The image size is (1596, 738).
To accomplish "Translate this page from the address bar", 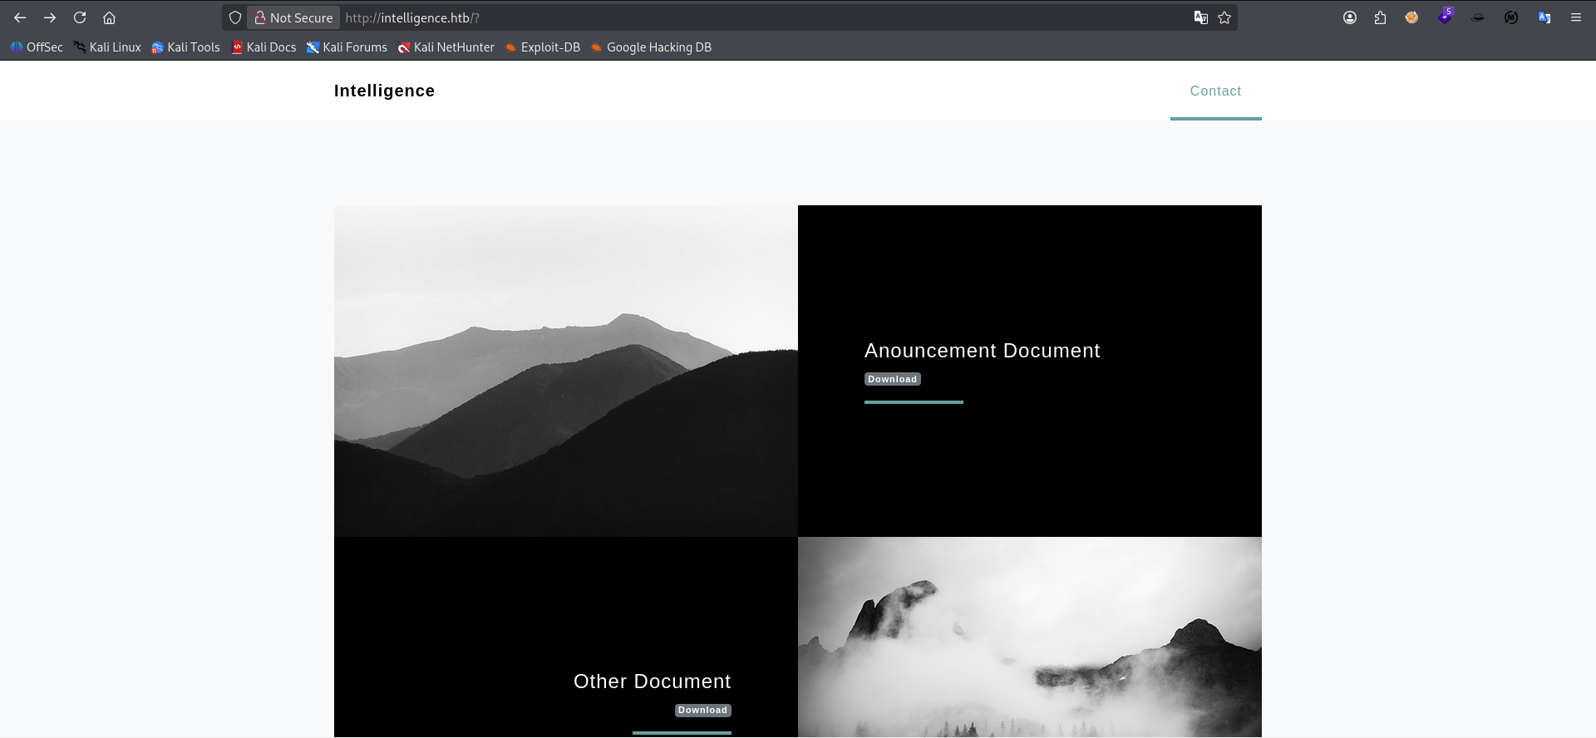I will click(x=1200, y=17).
